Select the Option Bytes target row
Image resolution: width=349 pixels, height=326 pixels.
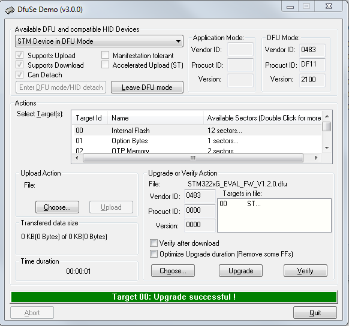(197, 141)
